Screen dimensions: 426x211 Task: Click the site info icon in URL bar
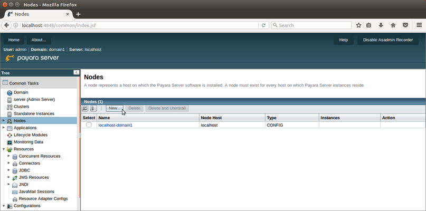(16, 25)
